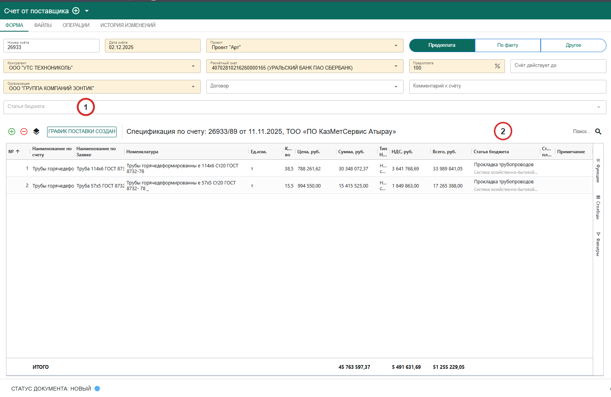Click the ГРАФИК ПОСТАВКИ СОЗДАН button
Viewport: 611px width, 397px height.
coord(82,132)
